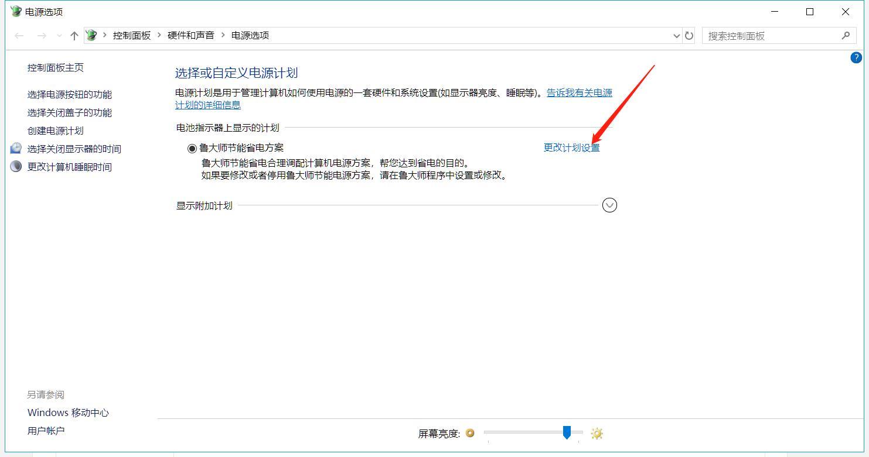Click the moon icon beside 更改计算机睡眠时间
Screen dimensions: 869x457
[x=16, y=166]
